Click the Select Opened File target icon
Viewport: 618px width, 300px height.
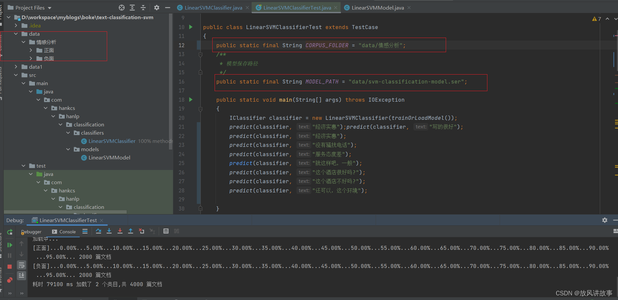122,8
